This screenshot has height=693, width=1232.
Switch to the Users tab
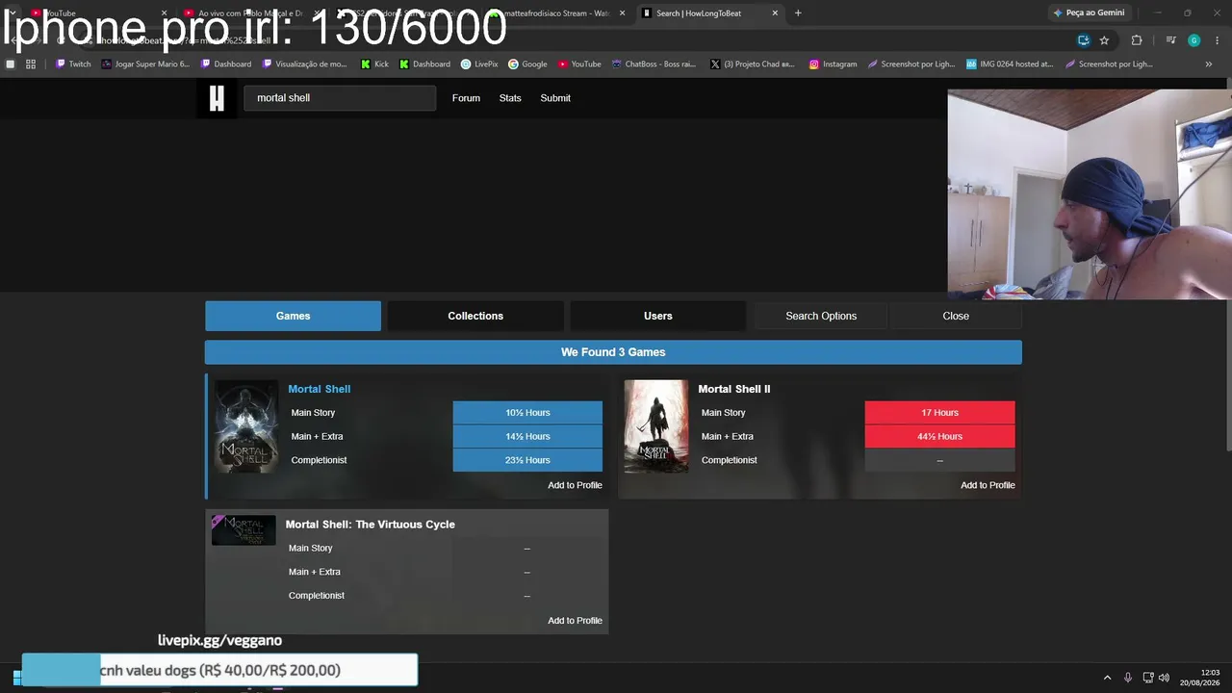point(658,316)
